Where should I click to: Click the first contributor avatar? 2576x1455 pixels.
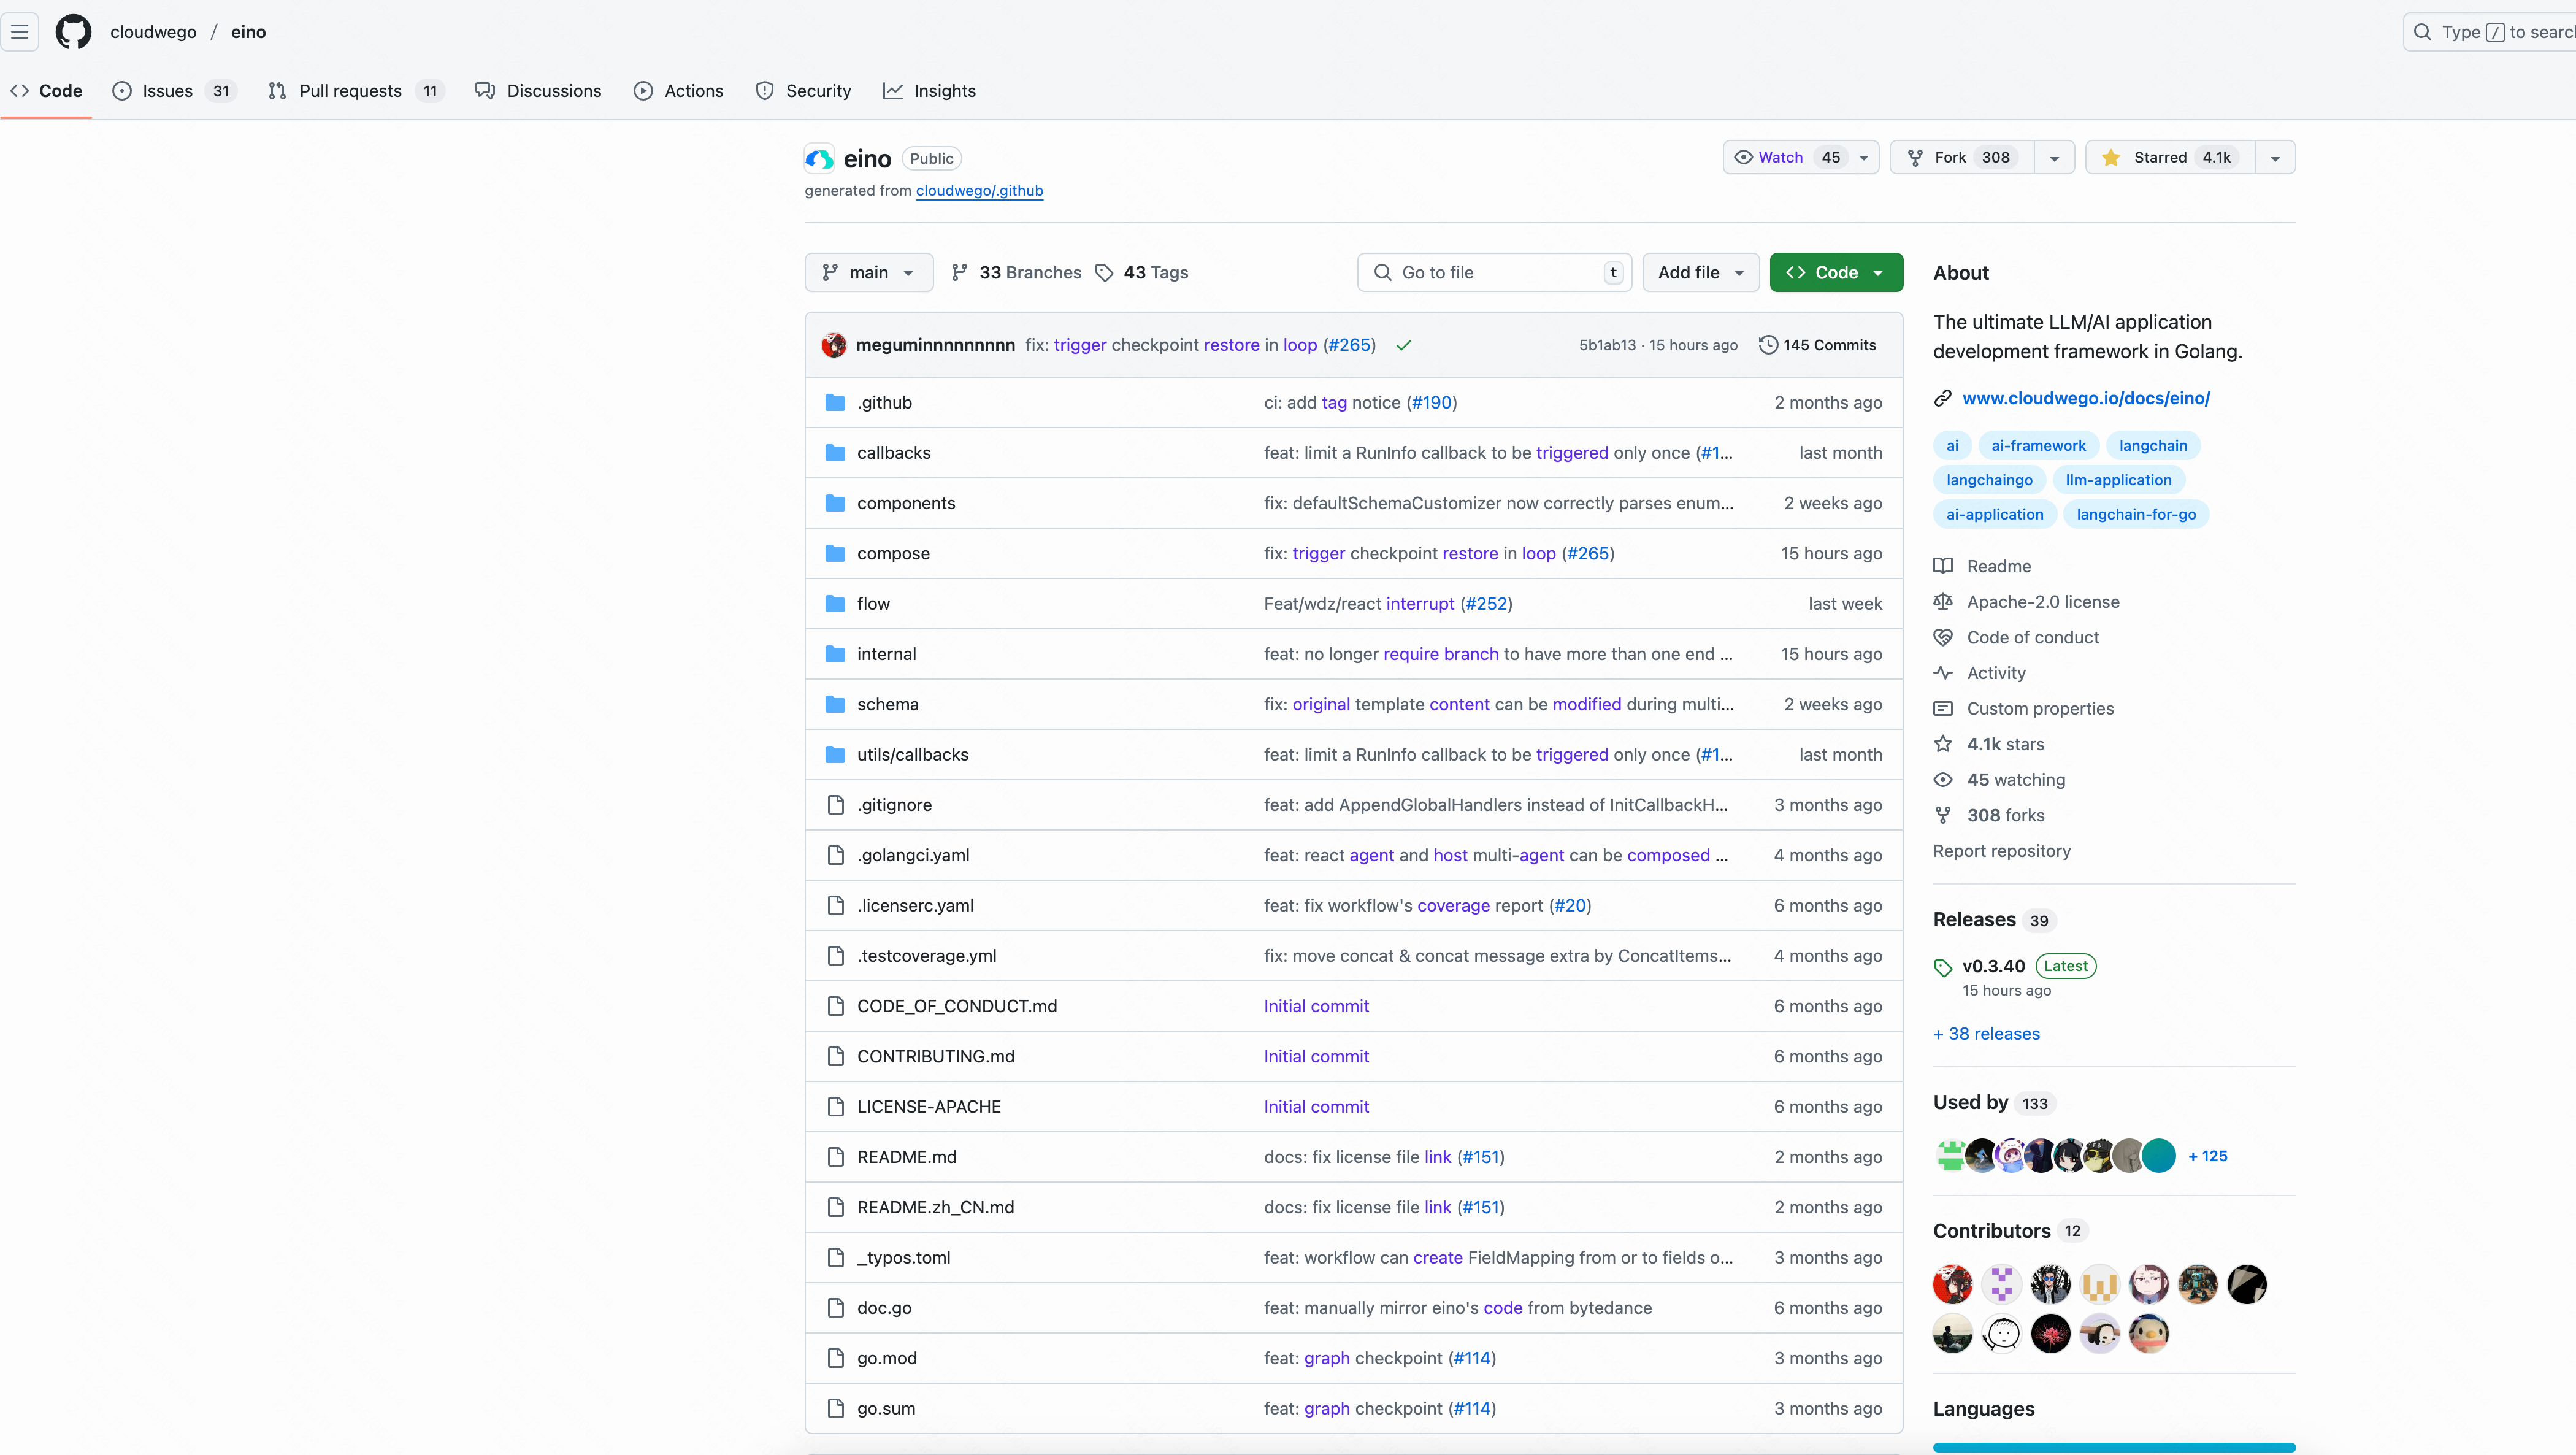1952,1284
